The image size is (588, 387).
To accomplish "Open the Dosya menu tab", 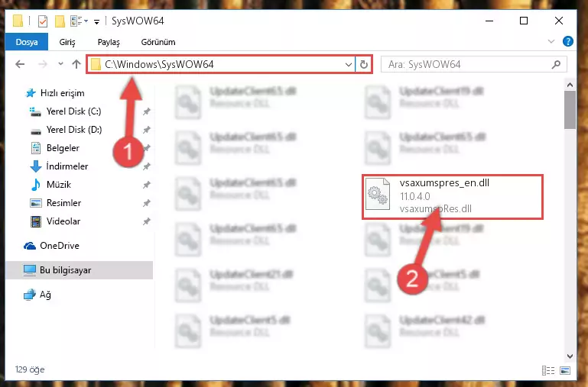I will coord(27,42).
